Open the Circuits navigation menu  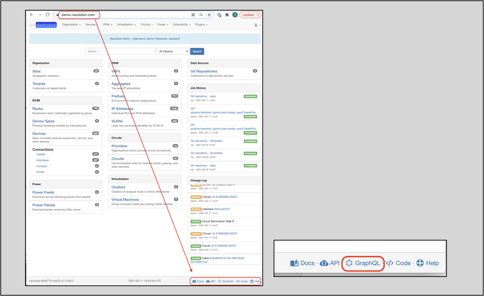146,24
